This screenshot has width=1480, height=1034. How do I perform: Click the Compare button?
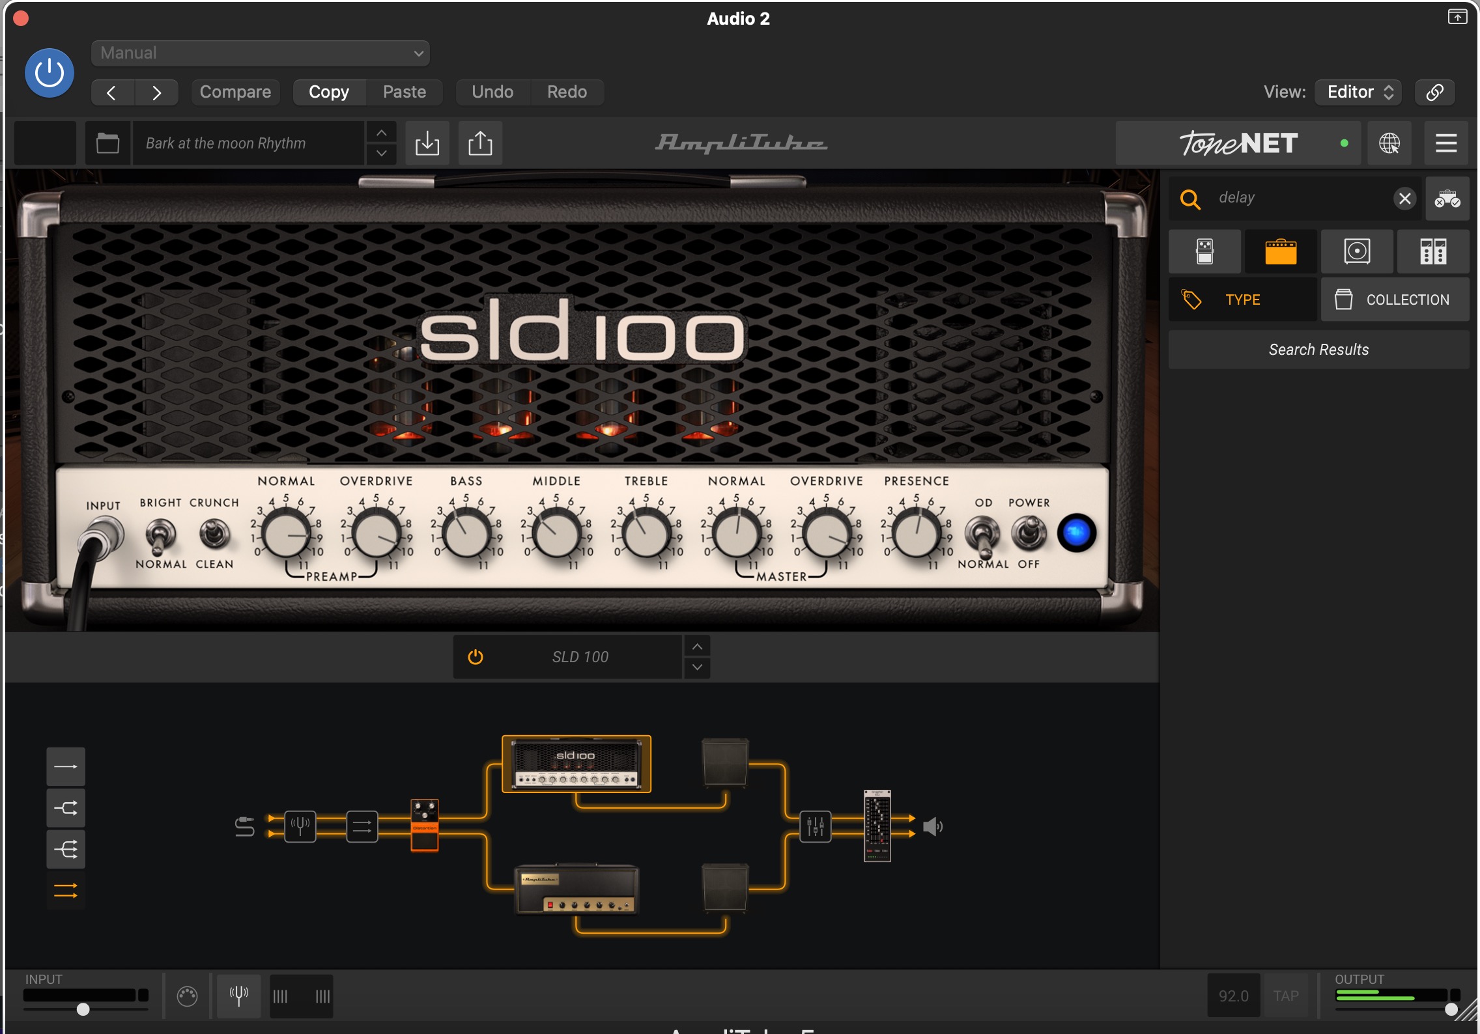click(x=235, y=92)
